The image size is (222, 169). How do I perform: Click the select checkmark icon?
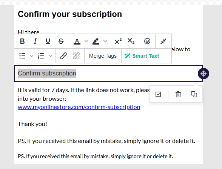[158, 94]
